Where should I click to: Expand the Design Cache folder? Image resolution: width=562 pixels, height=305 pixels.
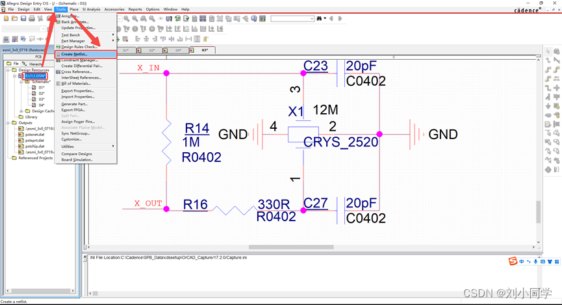click(x=21, y=111)
